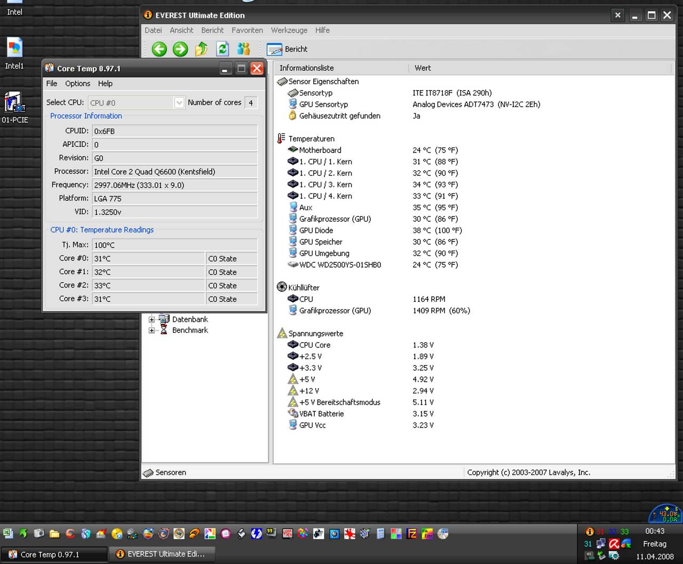
Task: Open the Bericht report toolbar button
Action: 287,49
